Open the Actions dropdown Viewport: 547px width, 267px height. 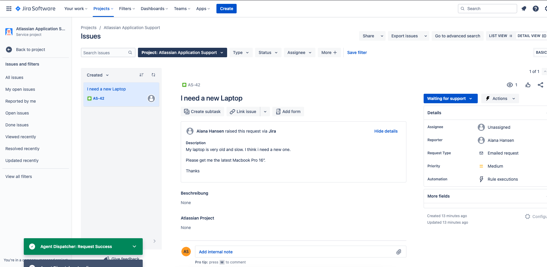pos(500,98)
